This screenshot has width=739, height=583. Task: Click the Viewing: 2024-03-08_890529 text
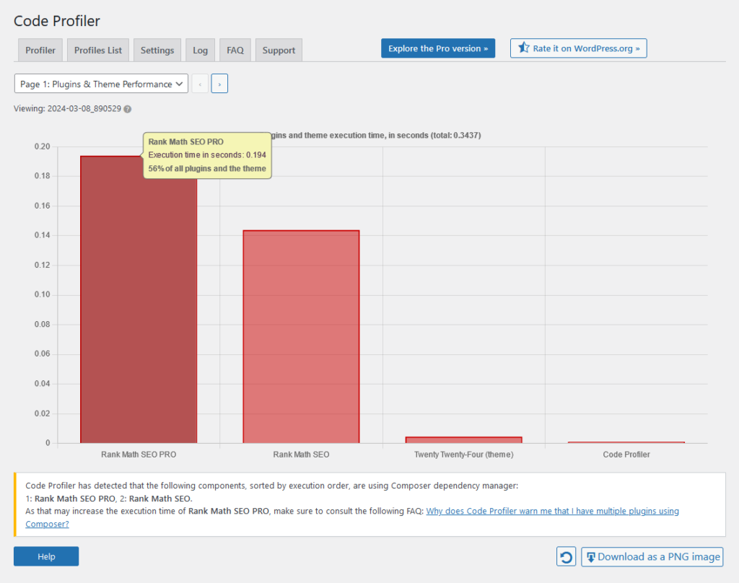(x=67, y=108)
